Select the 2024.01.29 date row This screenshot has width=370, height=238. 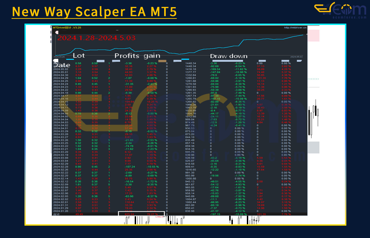tap(180, 208)
